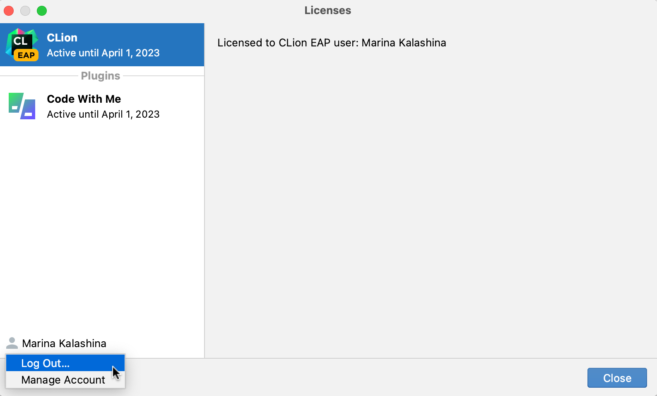Click the Plugins section header
The width and height of the screenshot is (657, 396).
(100, 76)
